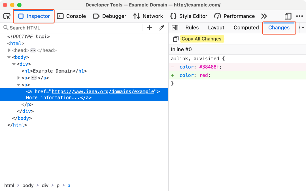Collapse the second p element node
The height and width of the screenshot is (191, 306).
tap(18, 85)
